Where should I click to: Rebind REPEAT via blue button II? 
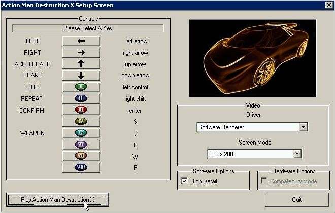pyautogui.click(x=81, y=98)
